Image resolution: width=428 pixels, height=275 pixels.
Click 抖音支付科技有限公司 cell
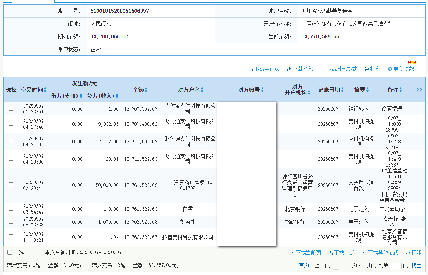point(188,237)
